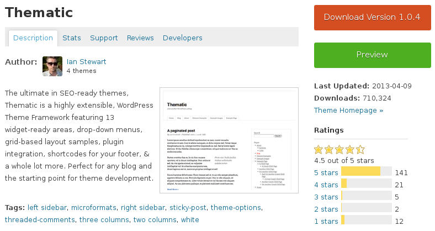Click the threaded-comments tag
435x231 pixels.
pos(40,220)
